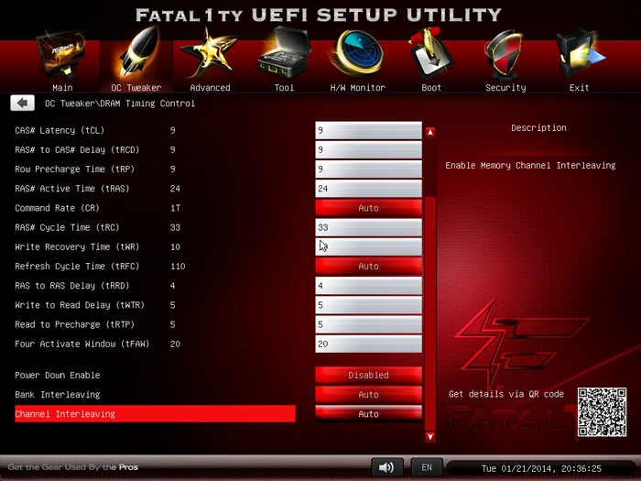
Task: Click the Row Precharge Time field
Action: coord(368,169)
